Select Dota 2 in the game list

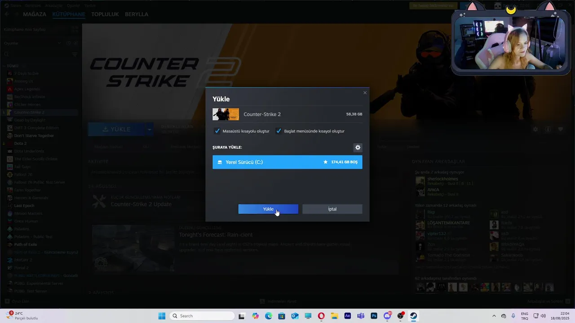pyautogui.click(x=20, y=144)
